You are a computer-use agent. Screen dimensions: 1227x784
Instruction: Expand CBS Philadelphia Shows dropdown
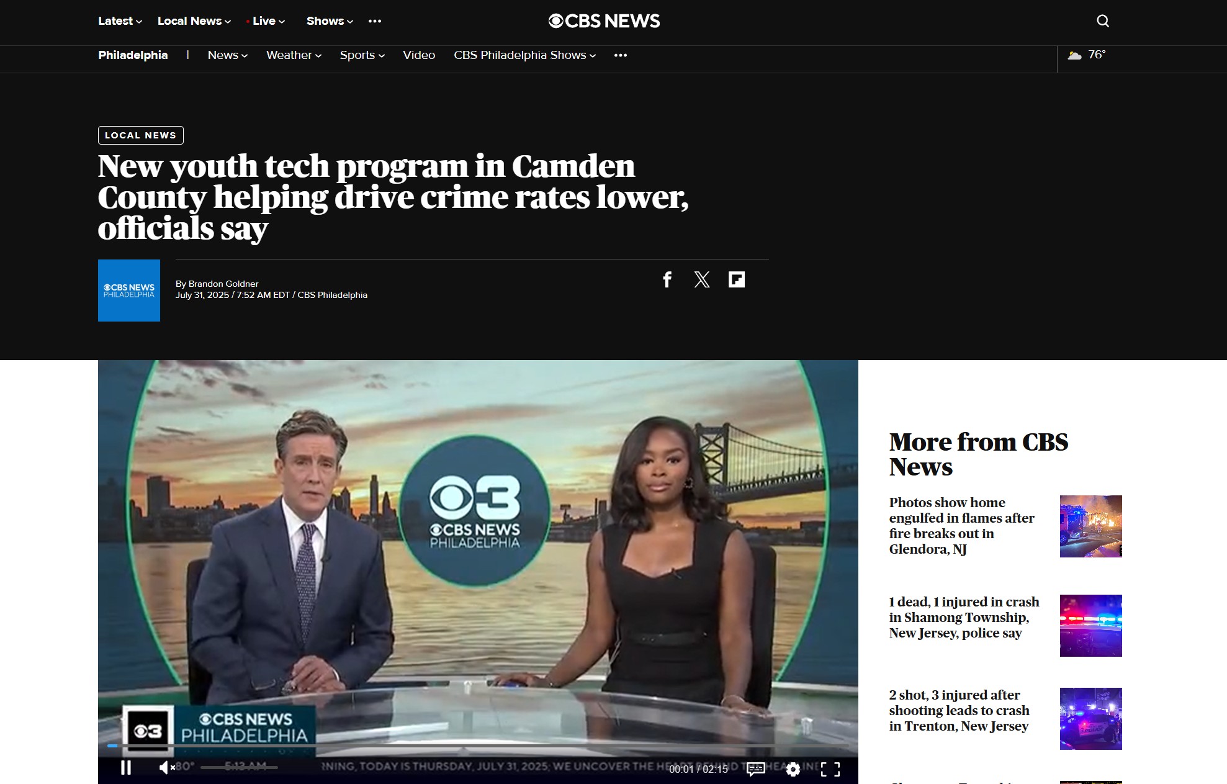[x=525, y=55]
